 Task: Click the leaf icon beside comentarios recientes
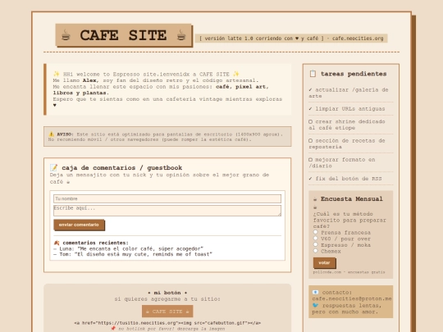coord(57,243)
